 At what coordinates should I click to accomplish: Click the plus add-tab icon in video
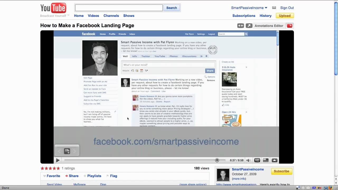tap(206, 56)
